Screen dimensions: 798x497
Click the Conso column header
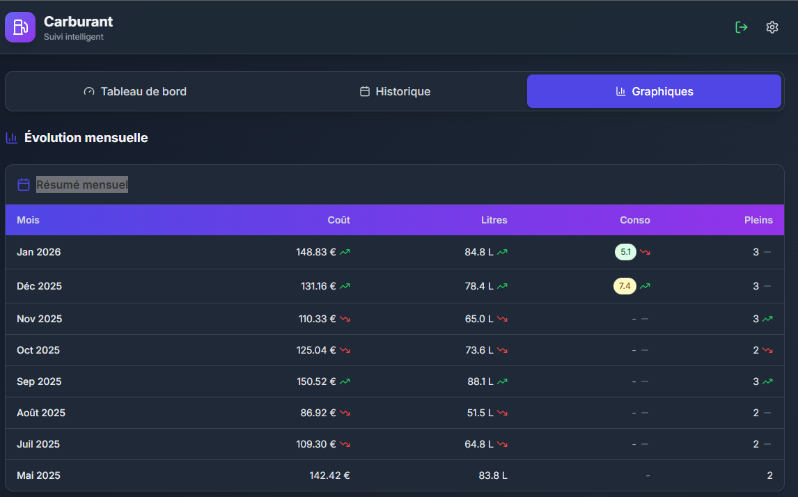pos(634,220)
